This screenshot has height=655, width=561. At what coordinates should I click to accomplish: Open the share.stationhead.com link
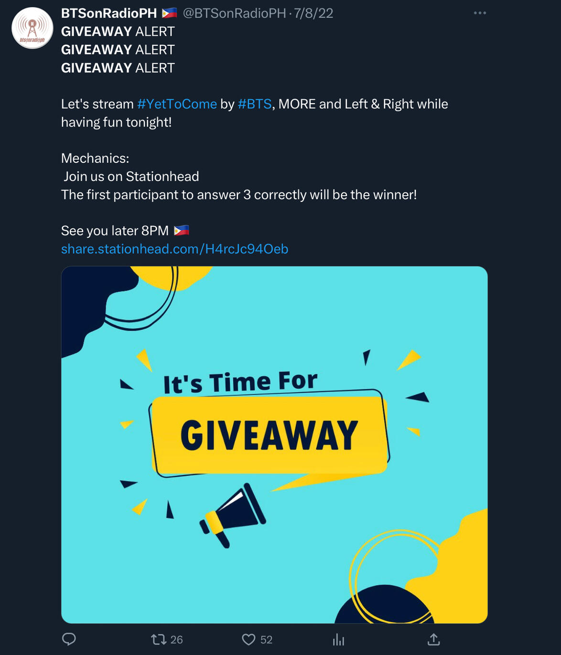[175, 249]
